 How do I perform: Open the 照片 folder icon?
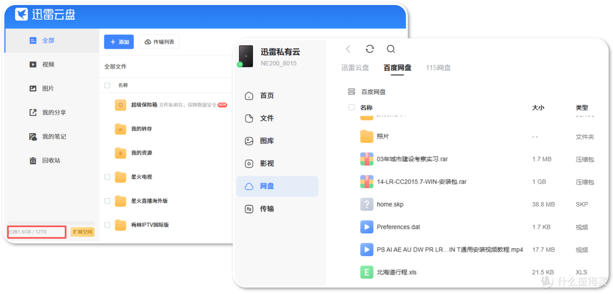[367, 137]
